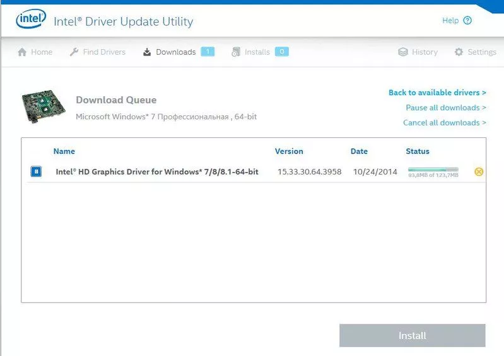Click Cancel all downloads link

click(444, 123)
